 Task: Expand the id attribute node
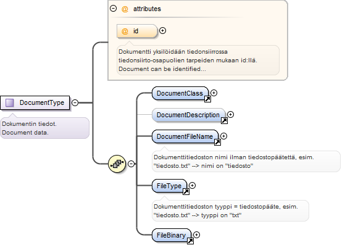[162, 31]
